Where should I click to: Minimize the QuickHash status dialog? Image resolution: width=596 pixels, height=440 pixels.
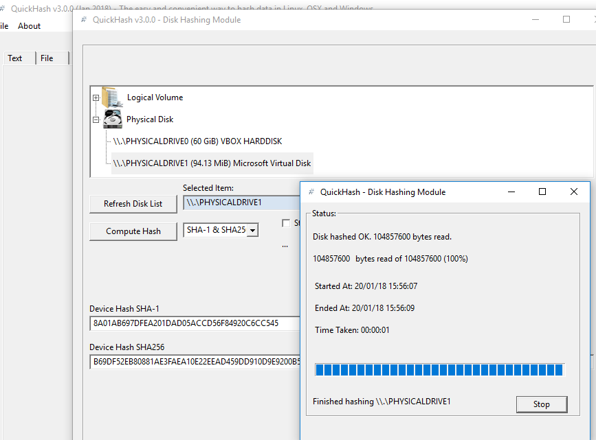pyautogui.click(x=511, y=192)
